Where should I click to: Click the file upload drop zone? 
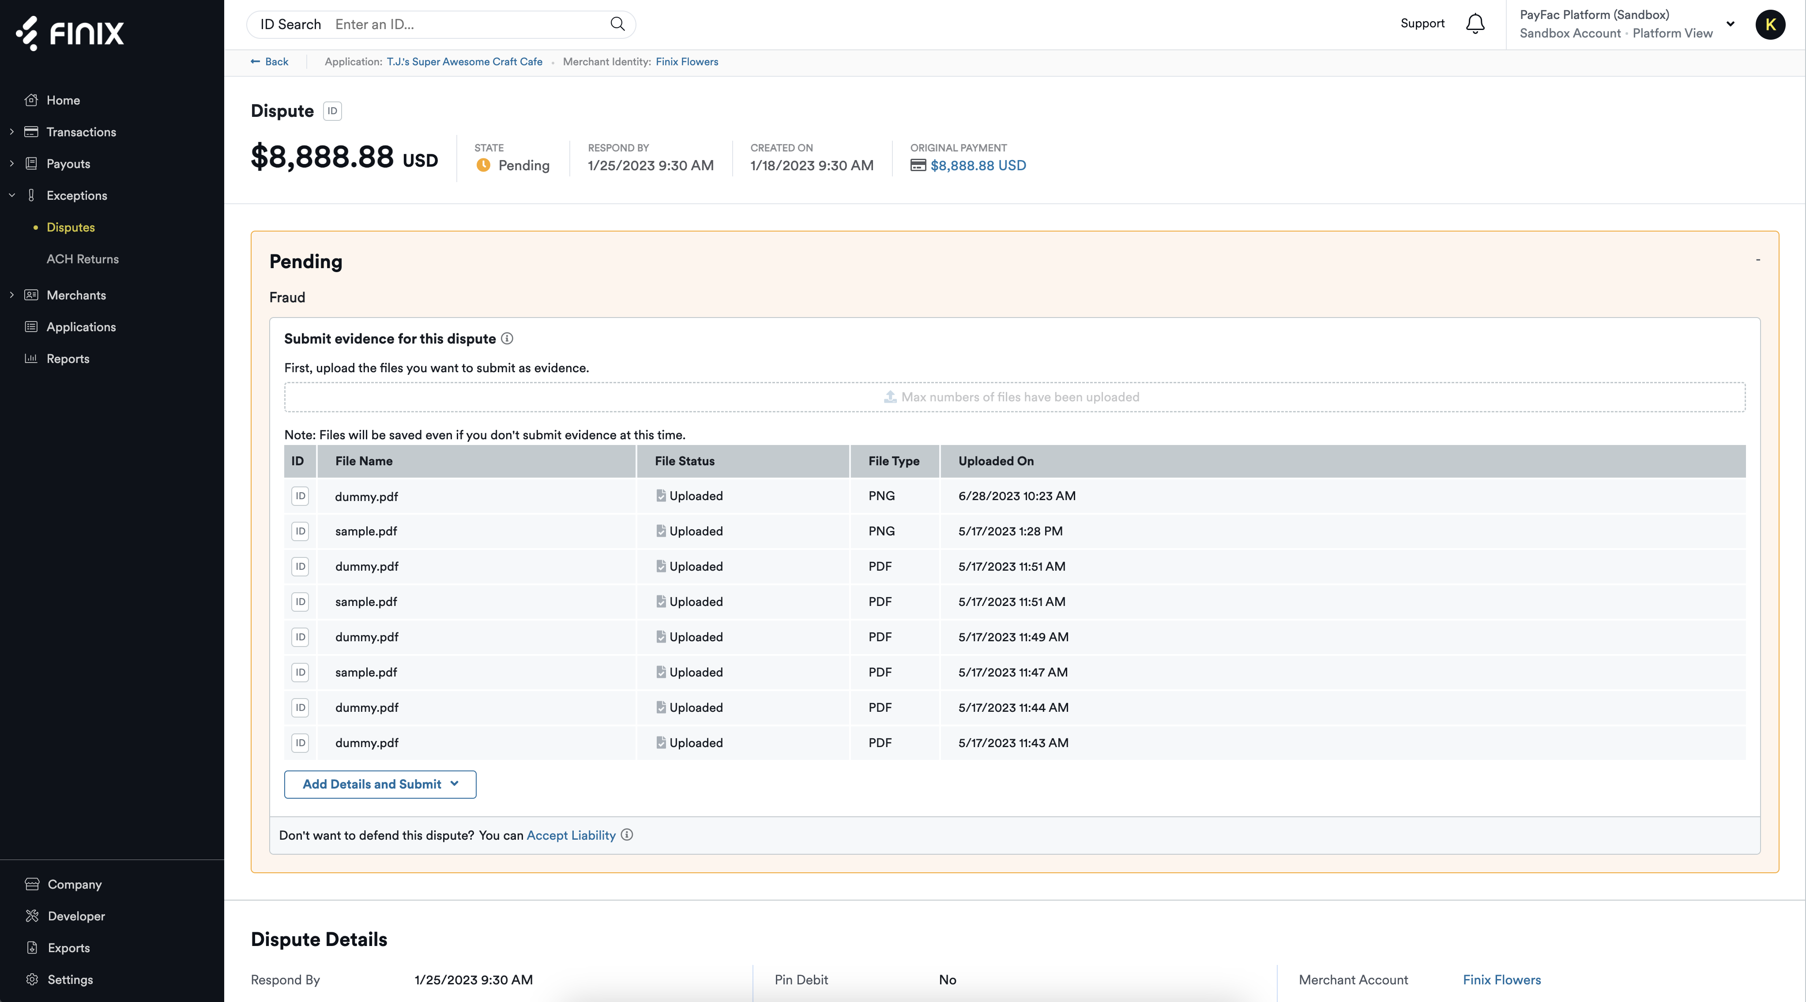pos(1015,396)
